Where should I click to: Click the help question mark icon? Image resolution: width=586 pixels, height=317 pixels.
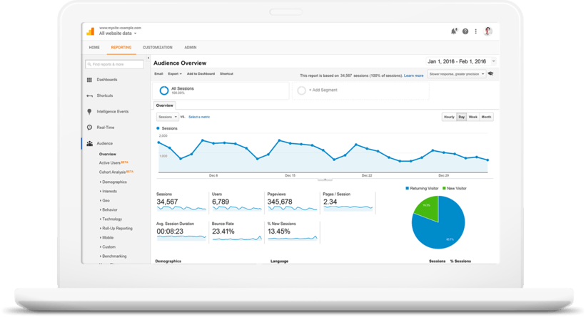[465, 31]
